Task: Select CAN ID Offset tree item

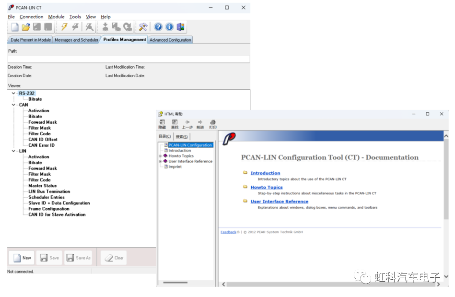Action: [43, 139]
